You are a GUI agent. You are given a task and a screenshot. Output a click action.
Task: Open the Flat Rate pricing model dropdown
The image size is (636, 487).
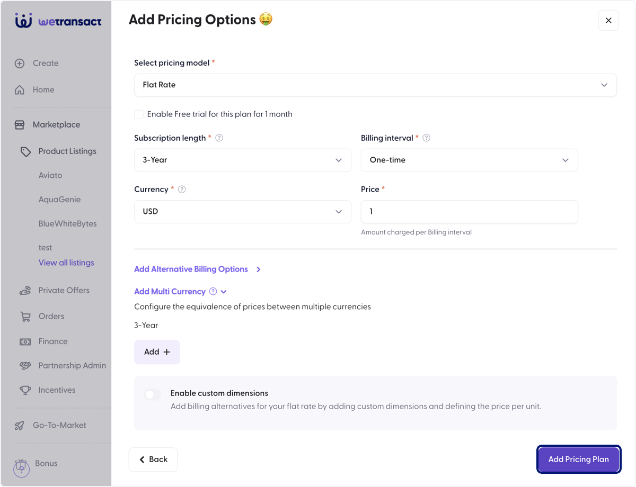click(x=375, y=85)
